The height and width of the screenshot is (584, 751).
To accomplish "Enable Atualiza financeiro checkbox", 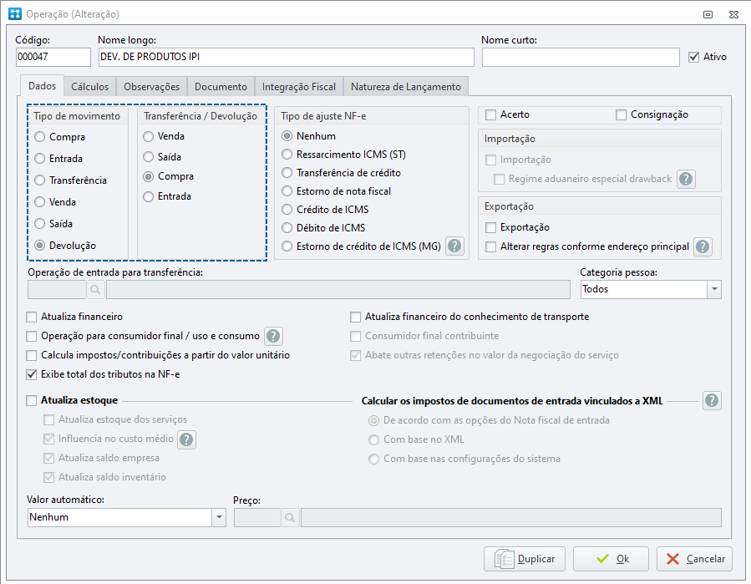I will (31, 317).
